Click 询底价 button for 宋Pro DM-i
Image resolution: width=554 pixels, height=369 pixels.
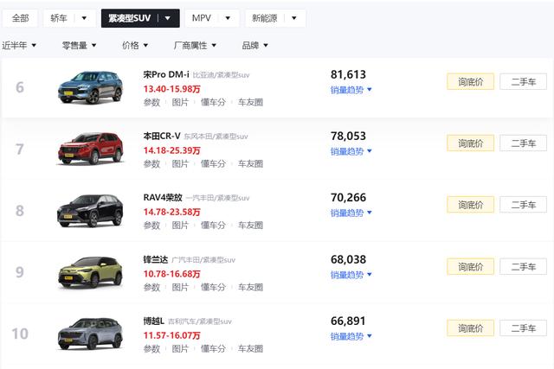(x=470, y=82)
